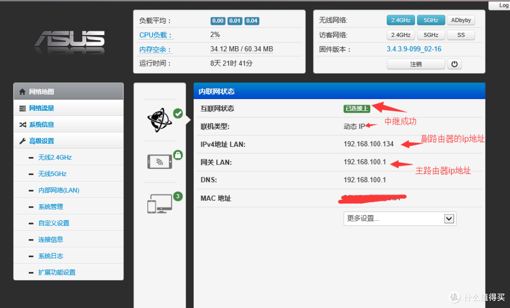Click the arrow of 更多设置 combo box

point(449,219)
